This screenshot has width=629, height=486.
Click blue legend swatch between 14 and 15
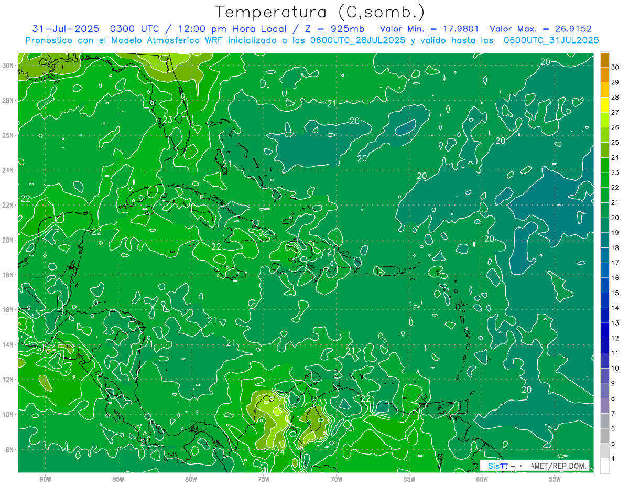[604, 301]
